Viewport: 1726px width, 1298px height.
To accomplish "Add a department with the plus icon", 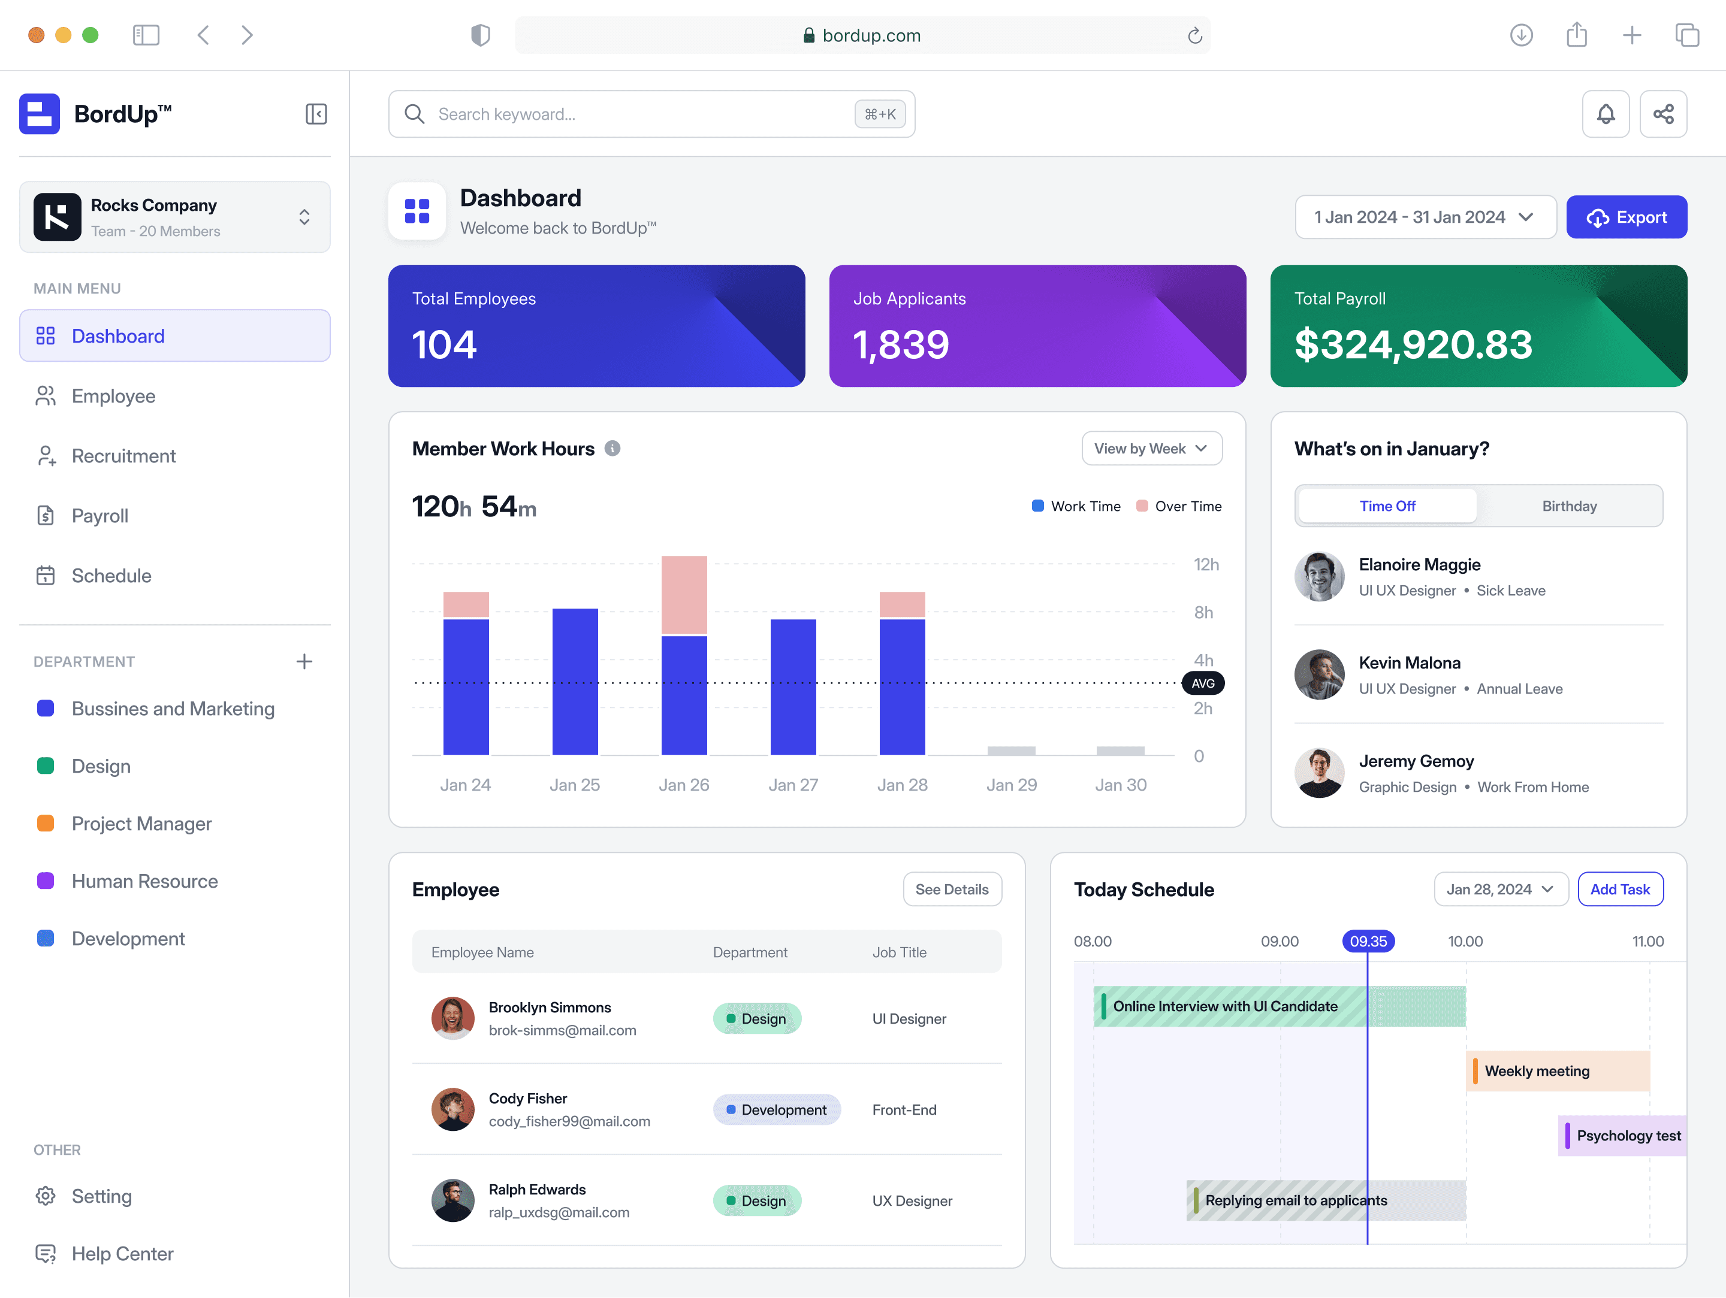I will tap(304, 661).
